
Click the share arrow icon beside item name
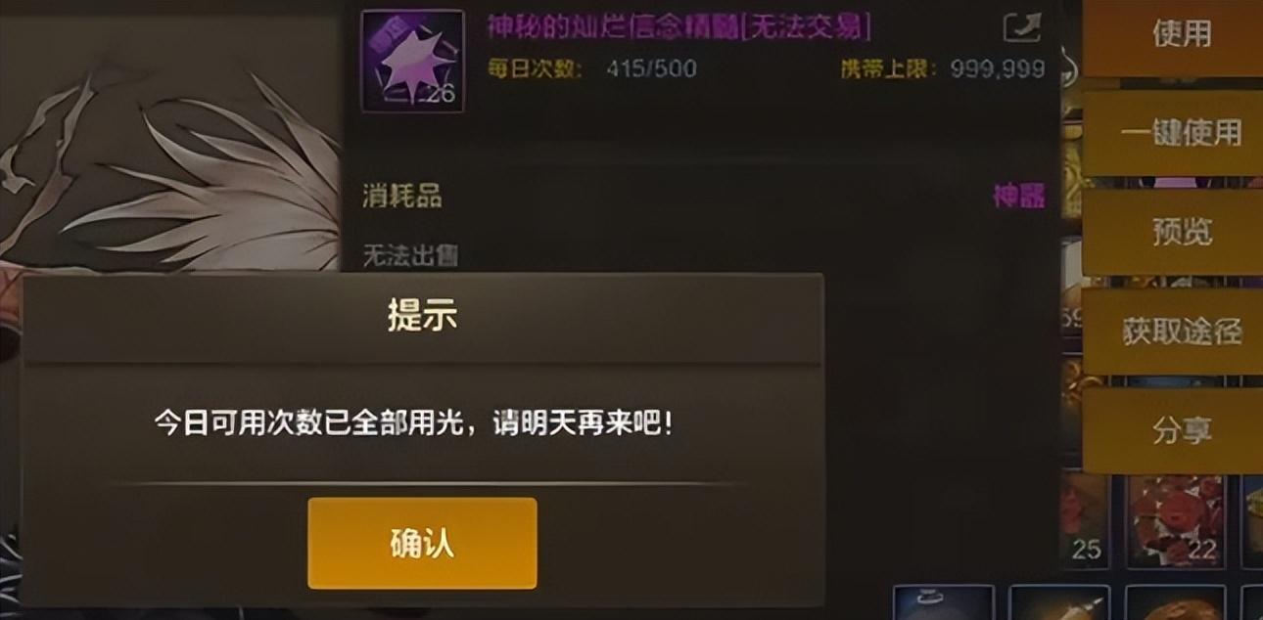coord(1022,27)
